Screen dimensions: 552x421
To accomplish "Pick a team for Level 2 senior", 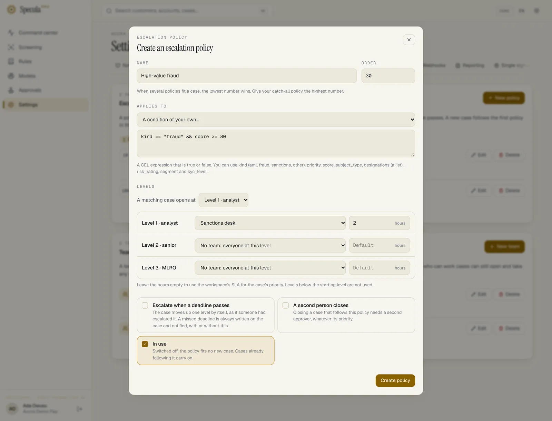I will point(270,246).
